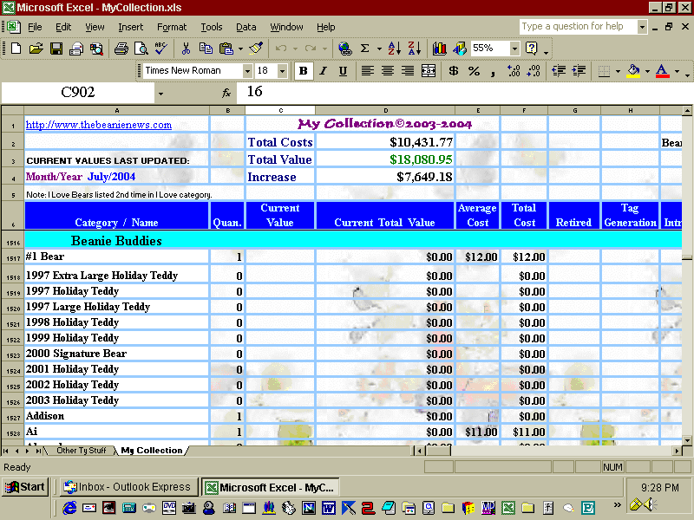Screen dimensions: 694x520
Task: Open the Format menu
Action: point(172,27)
